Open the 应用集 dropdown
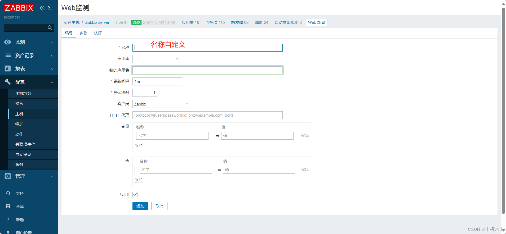 pos(156,59)
